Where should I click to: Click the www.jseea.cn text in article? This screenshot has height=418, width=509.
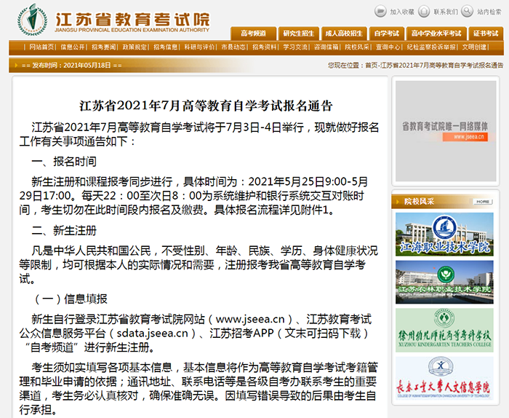point(250,320)
